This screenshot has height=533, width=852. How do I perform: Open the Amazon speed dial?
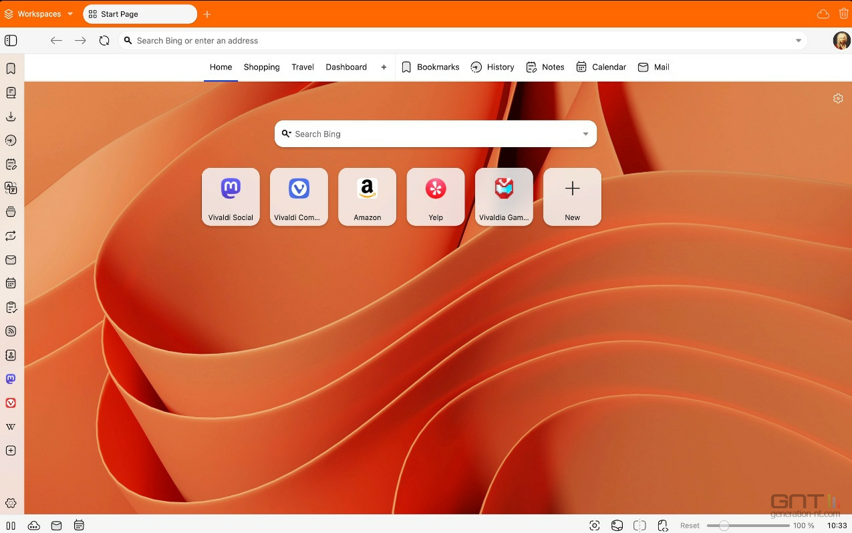(367, 197)
